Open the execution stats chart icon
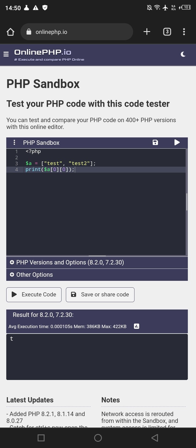Image resolution: width=196 pixels, height=448 pixels. click(x=137, y=326)
